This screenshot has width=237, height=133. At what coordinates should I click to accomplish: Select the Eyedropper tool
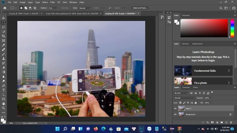point(3,45)
